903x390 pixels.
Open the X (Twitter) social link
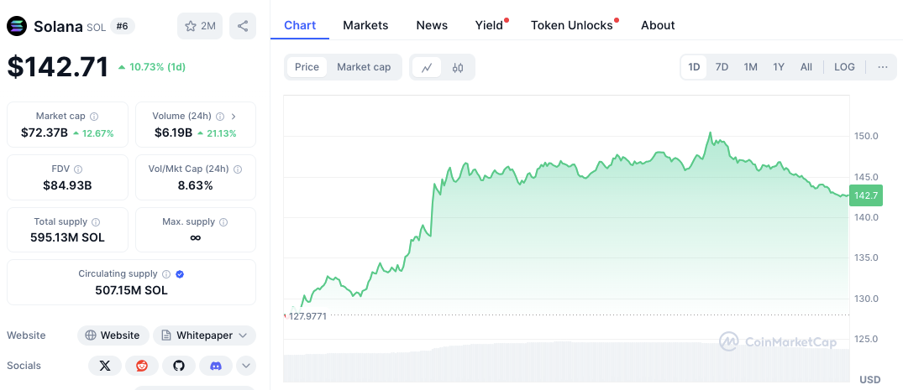click(105, 366)
